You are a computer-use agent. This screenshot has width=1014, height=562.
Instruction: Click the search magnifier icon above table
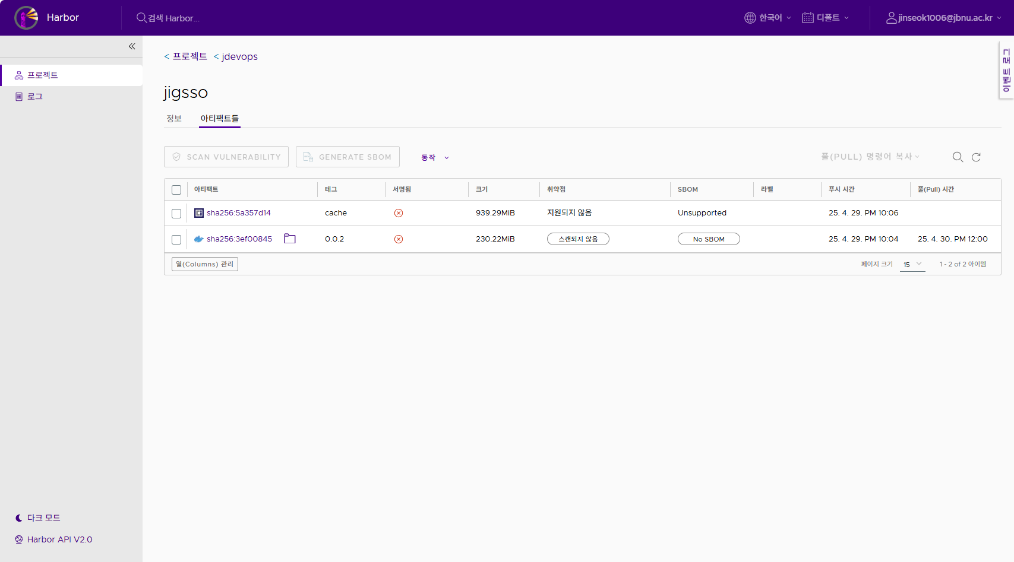[x=958, y=157]
